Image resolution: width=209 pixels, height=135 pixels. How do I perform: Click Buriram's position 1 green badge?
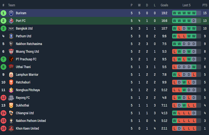[x=3, y=13]
